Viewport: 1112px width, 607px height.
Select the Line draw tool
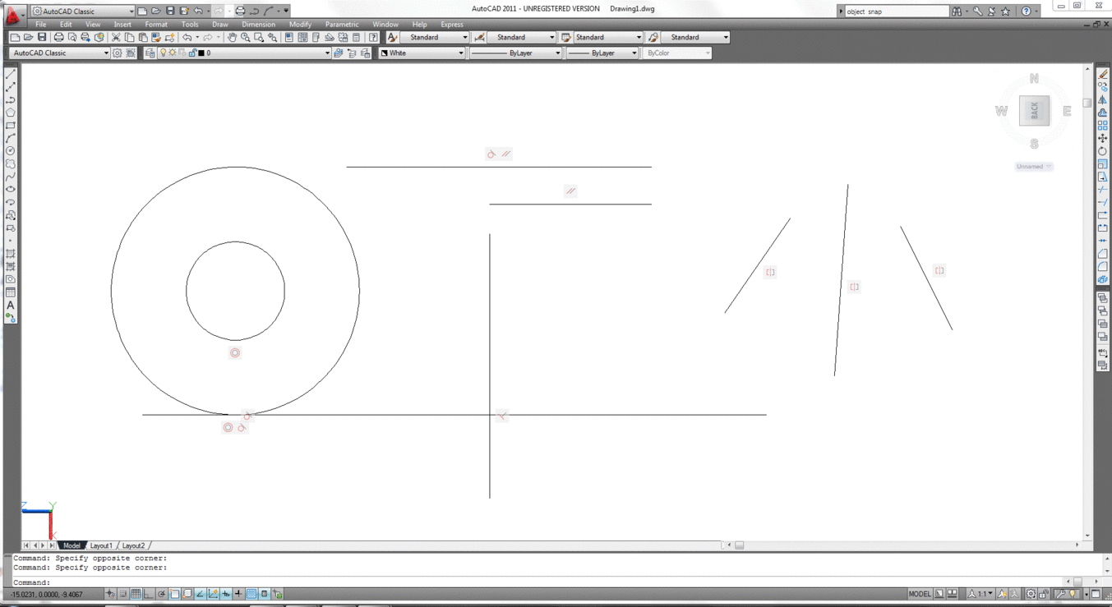pyautogui.click(x=11, y=75)
